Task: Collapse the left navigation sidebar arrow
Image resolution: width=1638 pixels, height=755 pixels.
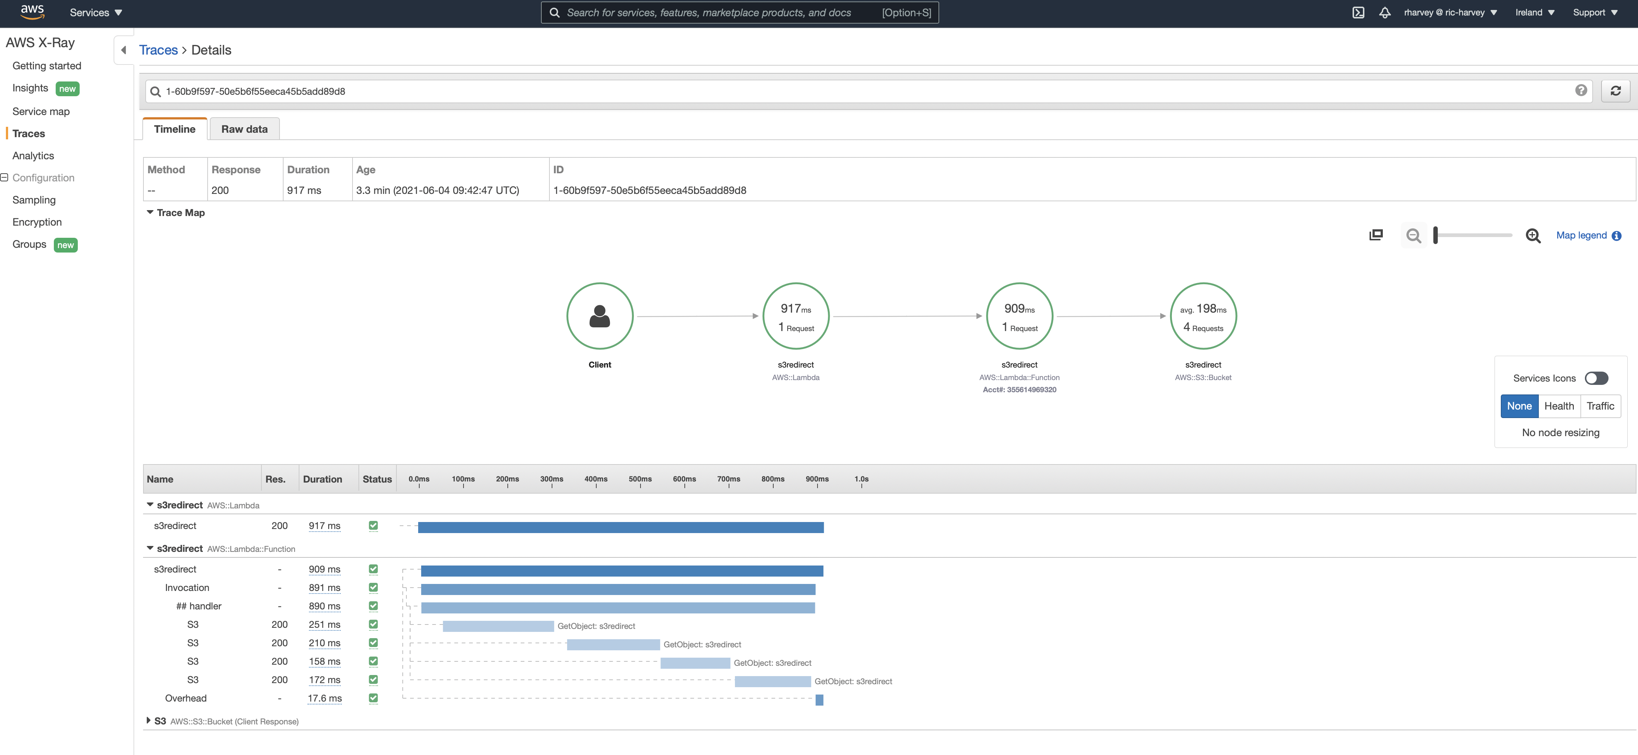Action: pos(124,50)
